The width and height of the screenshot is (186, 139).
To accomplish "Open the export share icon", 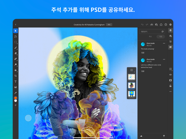I will pyautogui.click(x=161, y=25).
